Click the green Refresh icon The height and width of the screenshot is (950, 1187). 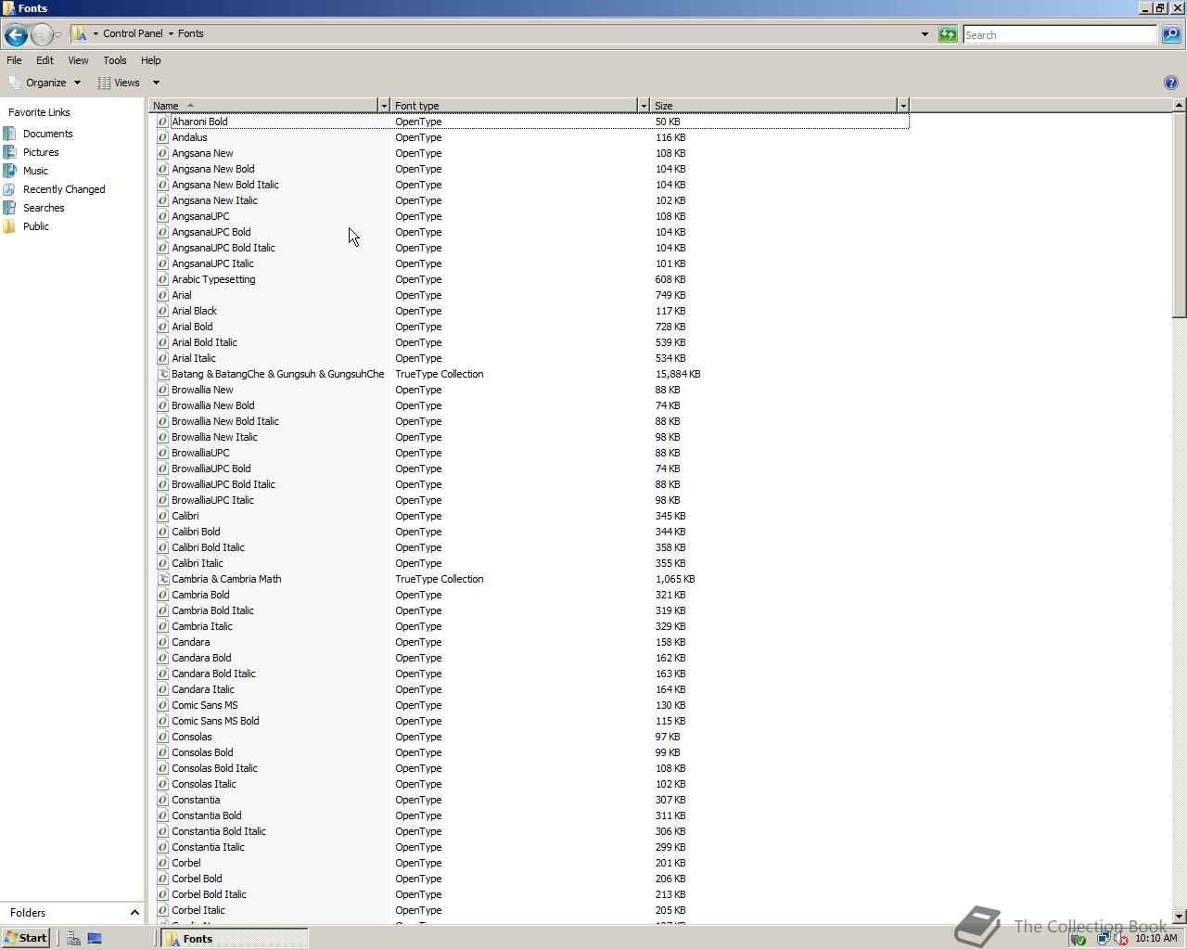pos(948,34)
